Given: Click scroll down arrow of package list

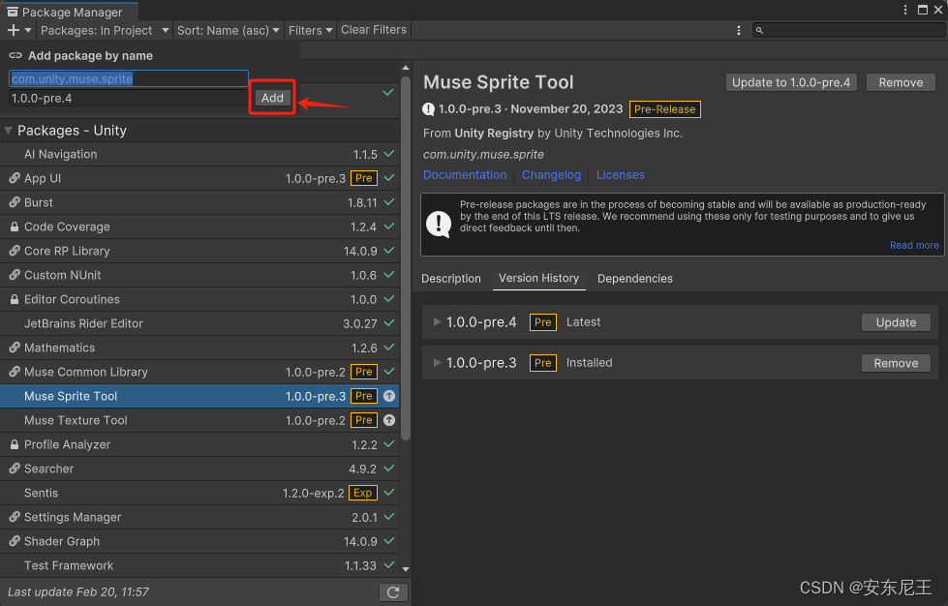Looking at the screenshot, I should [x=406, y=568].
